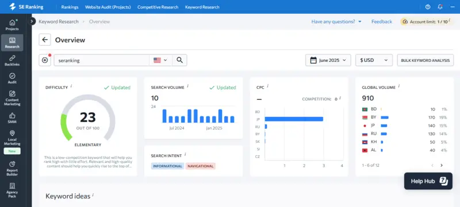
Task: Open Keyword Research top menu
Action: [202, 7]
